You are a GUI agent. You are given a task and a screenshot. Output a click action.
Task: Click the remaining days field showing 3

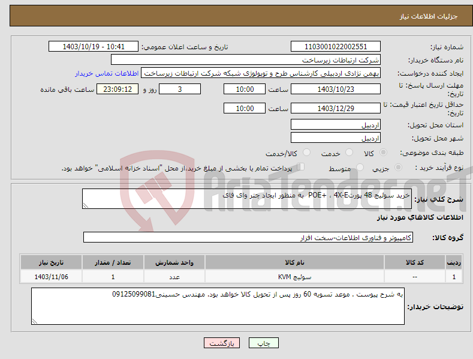(180, 89)
